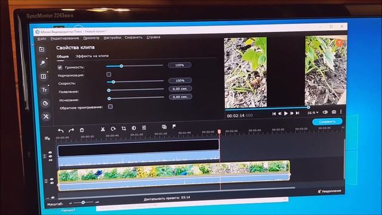Image resolution: width=382 pixels, height=215 pixels.
Task: Click the preview volume speaker icon
Action: pyautogui.click(x=325, y=112)
